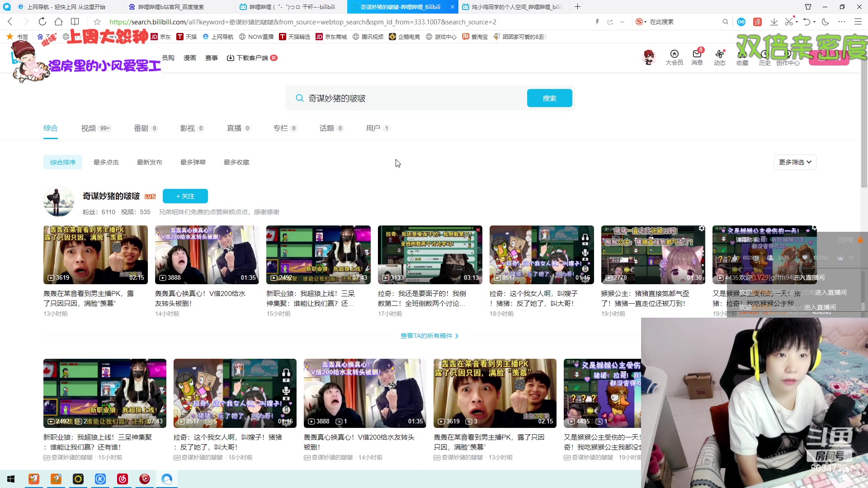
Task: Select the 视频 99+ results tab
Action: (x=96, y=128)
